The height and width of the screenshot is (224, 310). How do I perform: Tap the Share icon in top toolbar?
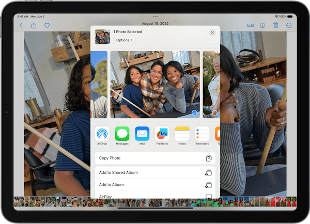(34, 25)
